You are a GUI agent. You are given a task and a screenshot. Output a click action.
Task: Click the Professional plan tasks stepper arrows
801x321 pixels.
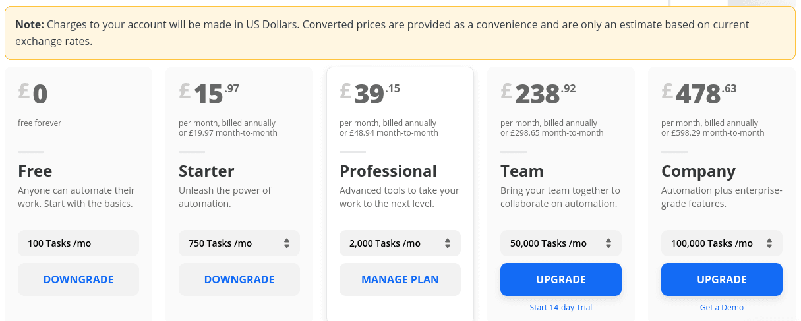[448, 243]
